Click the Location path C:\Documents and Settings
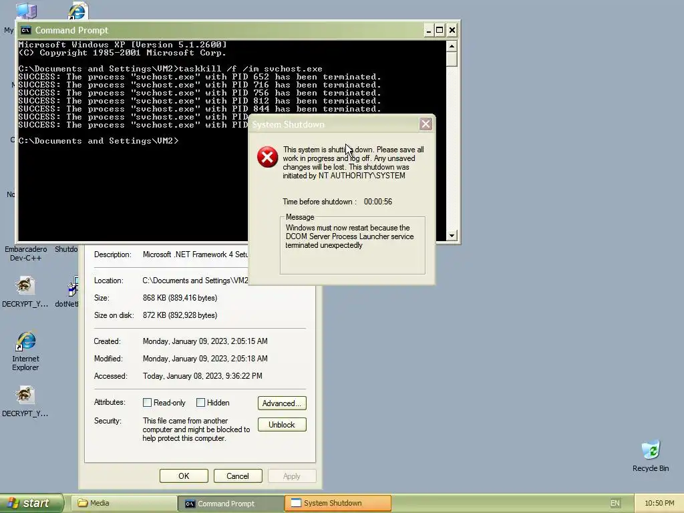The image size is (684, 513). [195, 281]
